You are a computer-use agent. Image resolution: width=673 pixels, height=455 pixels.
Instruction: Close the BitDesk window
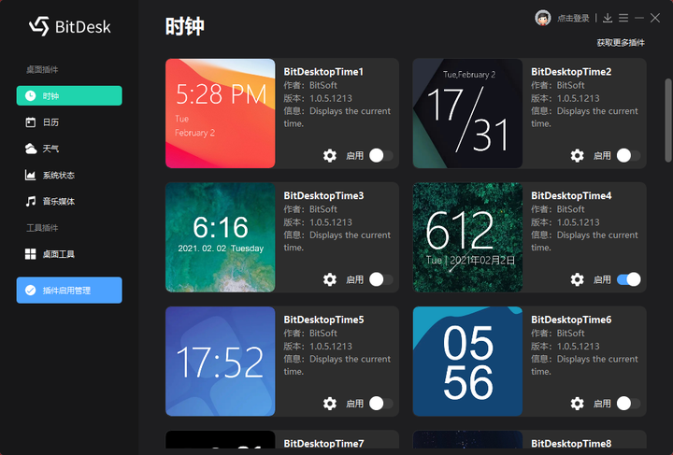click(655, 18)
